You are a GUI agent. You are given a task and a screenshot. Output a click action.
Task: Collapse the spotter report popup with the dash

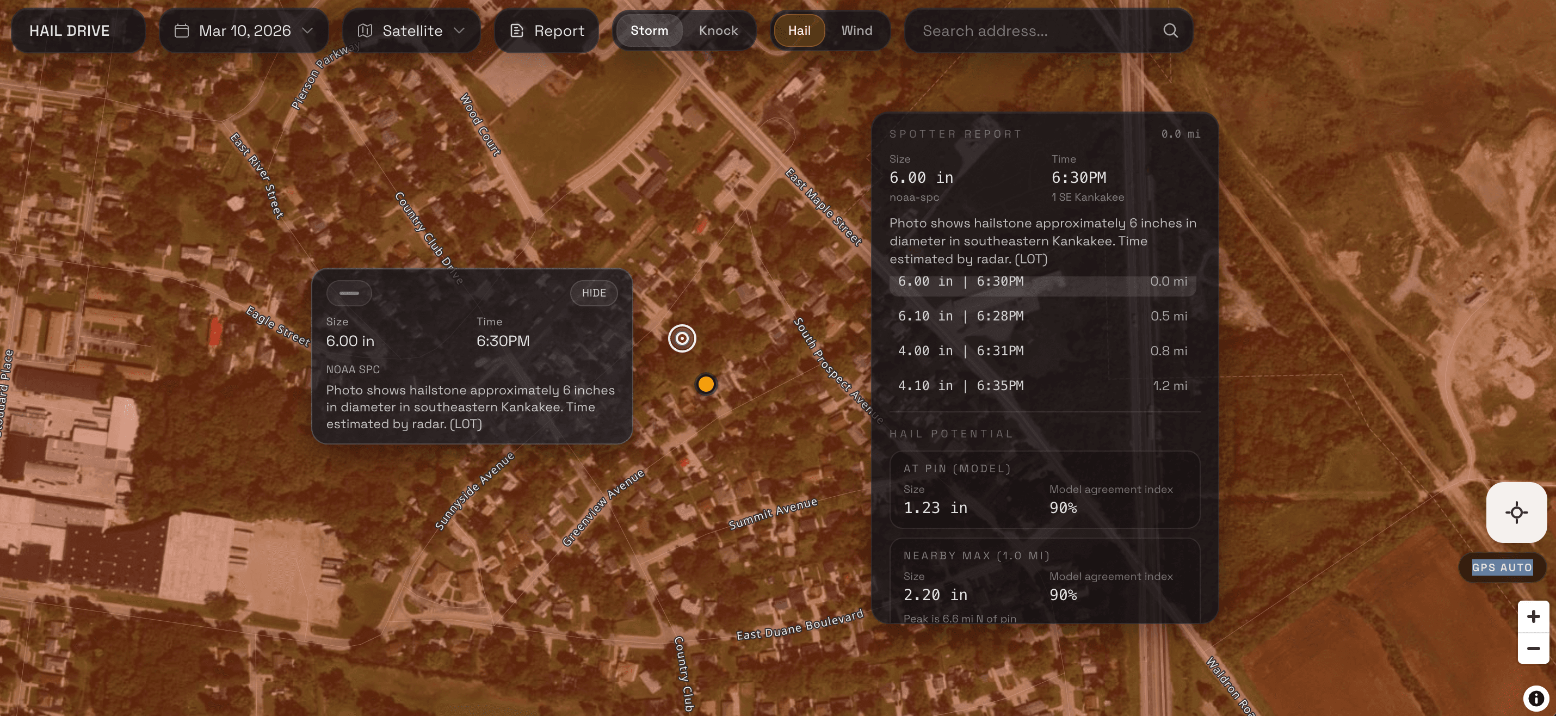pos(349,293)
